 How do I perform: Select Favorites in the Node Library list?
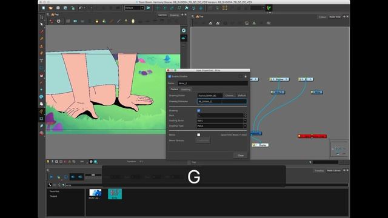55,191
